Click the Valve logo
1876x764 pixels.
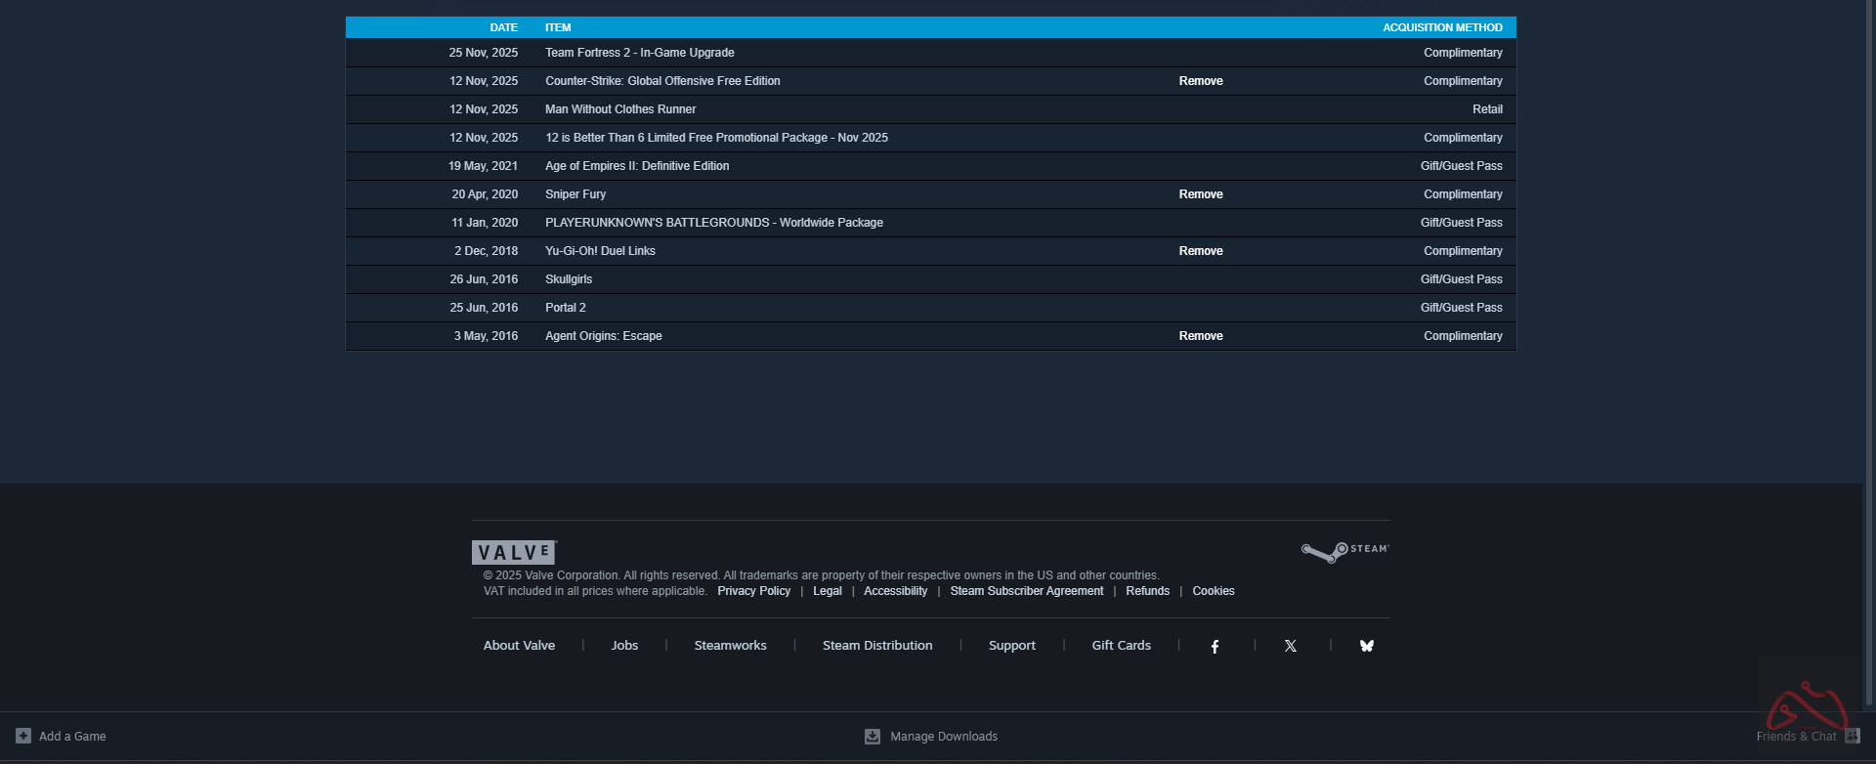514,553
